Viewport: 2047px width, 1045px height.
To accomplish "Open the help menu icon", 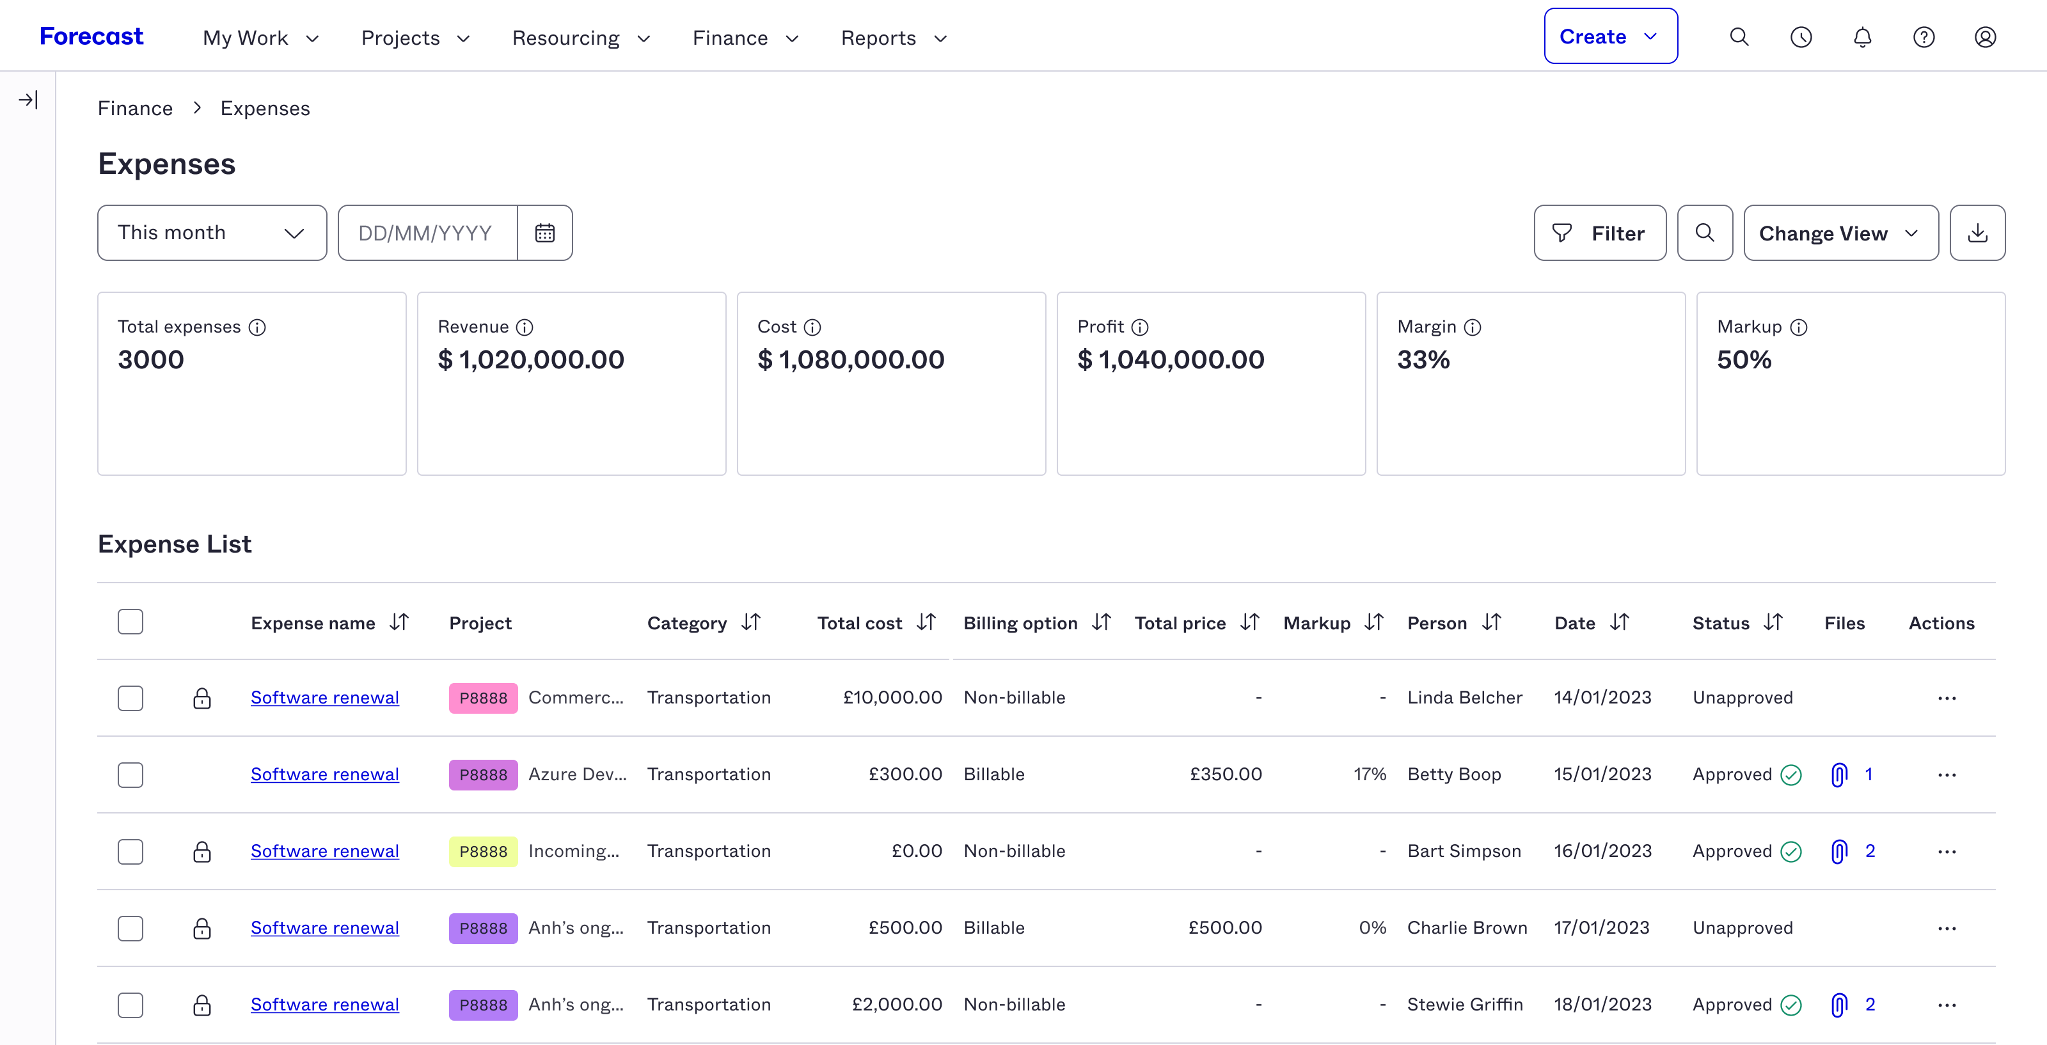I will coord(1924,36).
